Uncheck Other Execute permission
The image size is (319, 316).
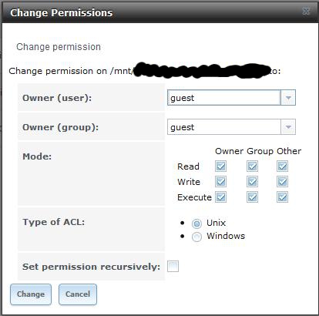tap(282, 197)
